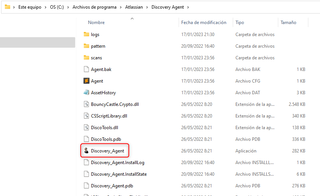This screenshot has width=320, height=196.
Task: Expand the chevron after Discovery Agent in the path
Action: tap(188, 7)
